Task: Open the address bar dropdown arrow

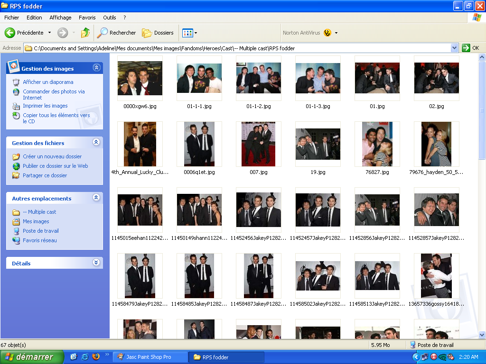Action: (x=454, y=48)
